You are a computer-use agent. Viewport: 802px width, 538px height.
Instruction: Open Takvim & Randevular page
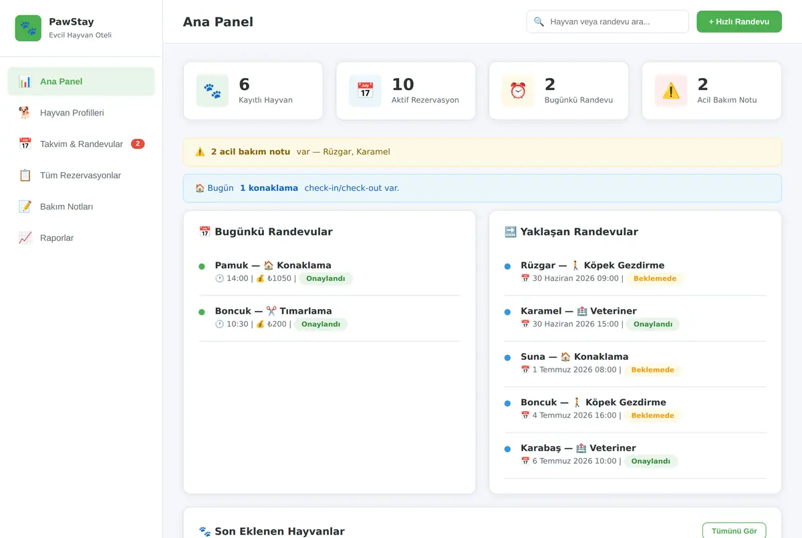point(81,144)
